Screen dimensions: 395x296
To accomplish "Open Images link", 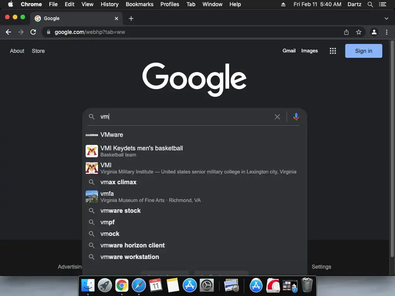I will coord(309,51).
